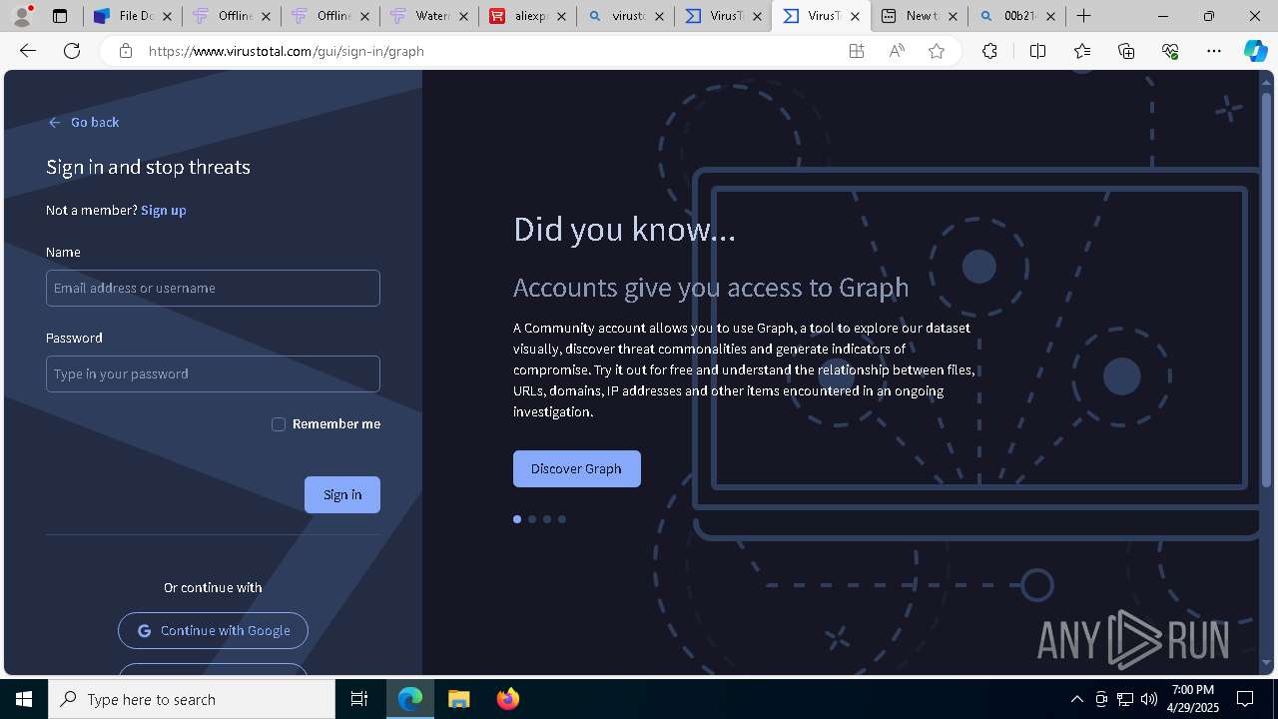The height and width of the screenshot is (719, 1278).
Task: Show hidden system tray icons chevron
Action: 1077,699
